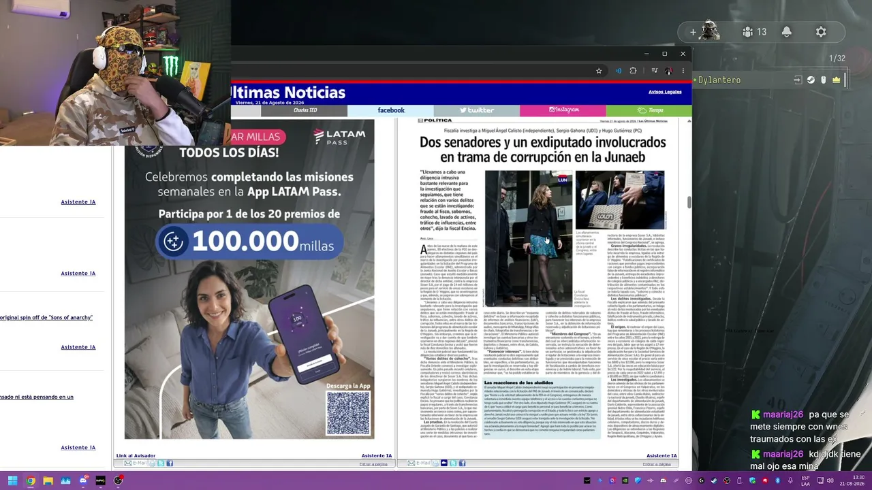Open the Windows Start menu

click(x=12, y=480)
